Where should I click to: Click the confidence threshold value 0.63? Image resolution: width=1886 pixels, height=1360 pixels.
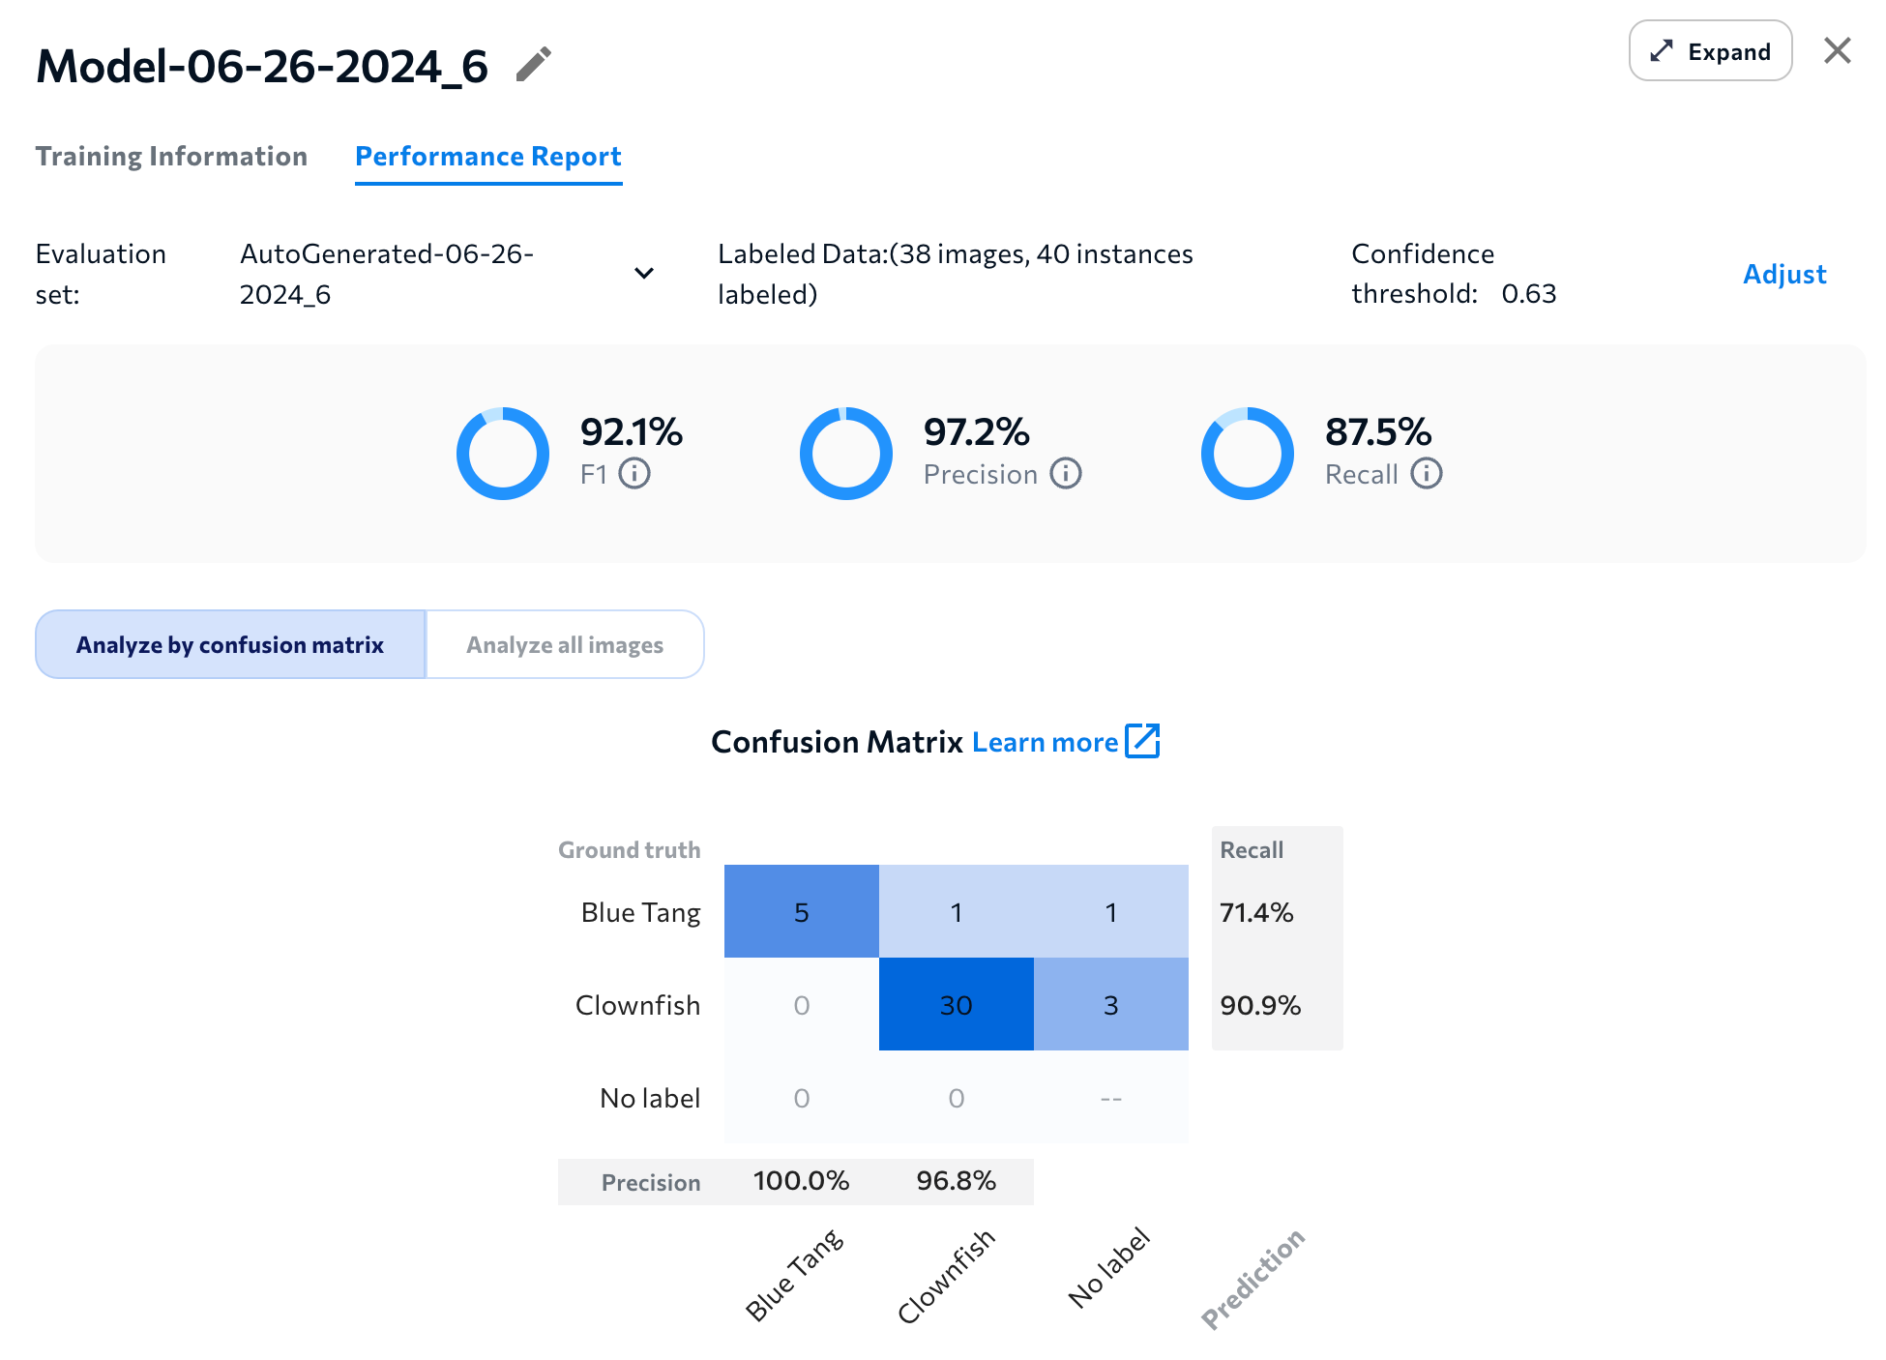[x=1531, y=293]
